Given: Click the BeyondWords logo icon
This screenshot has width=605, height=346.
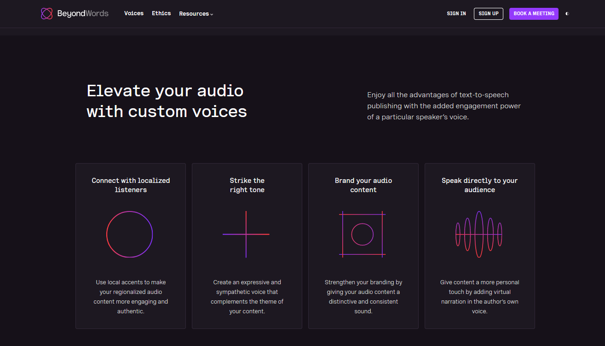Looking at the screenshot, I should click(46, 14).
